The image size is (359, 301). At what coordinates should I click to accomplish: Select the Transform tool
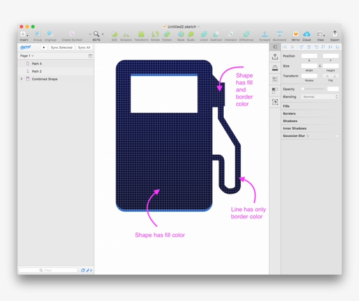click(141, 34)
